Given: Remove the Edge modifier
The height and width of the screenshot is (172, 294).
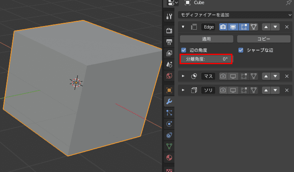Looking at the screenshot, I should click(x=287, y=27).
